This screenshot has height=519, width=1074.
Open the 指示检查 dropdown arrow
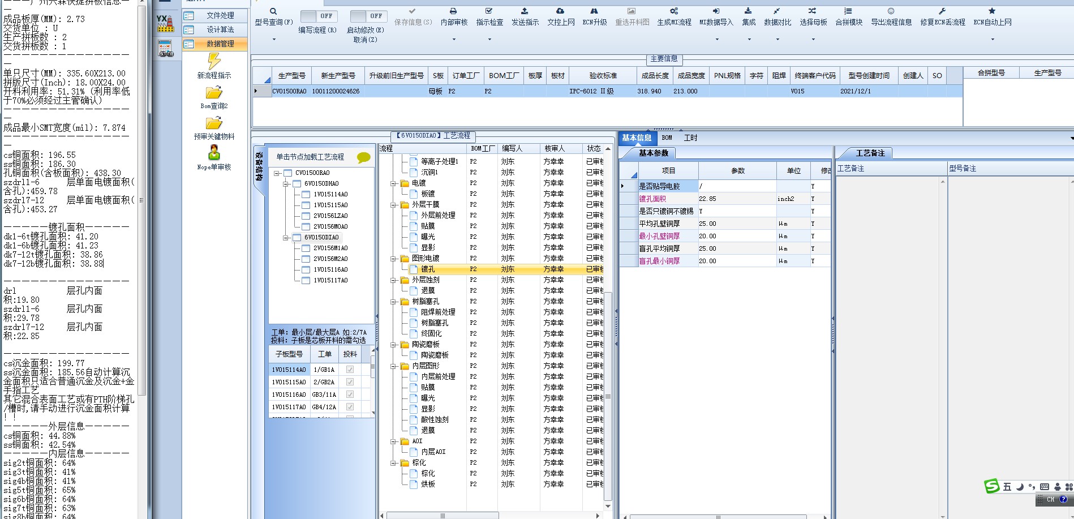pyautogui.click(x=489, y=40)
